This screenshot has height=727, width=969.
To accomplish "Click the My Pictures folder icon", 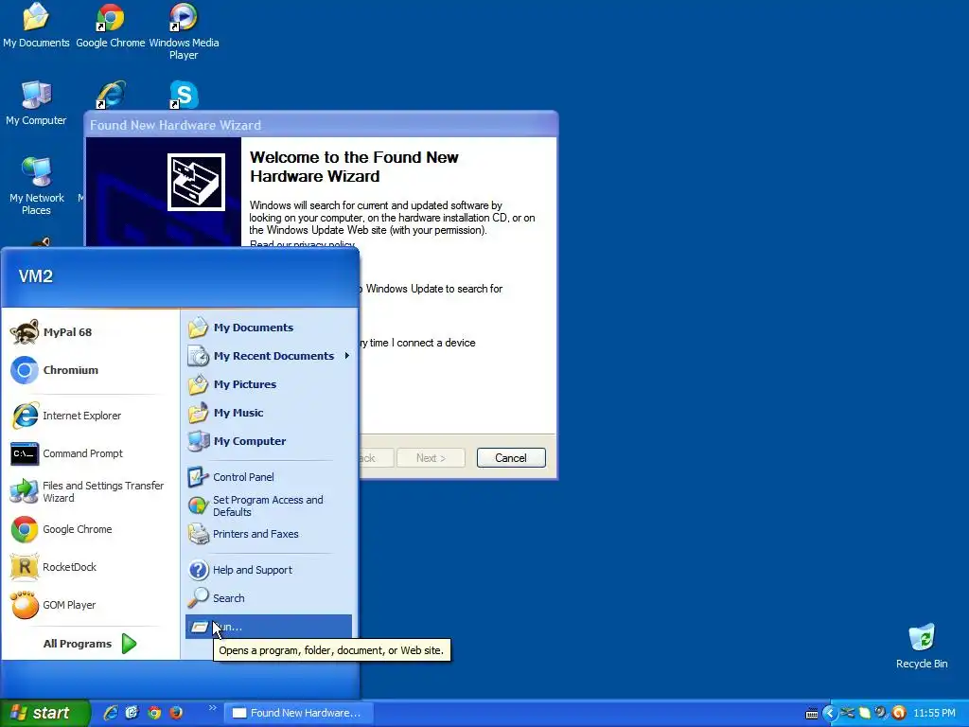I will point(199,384).
